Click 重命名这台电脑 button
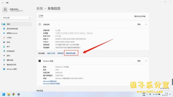The height and width of the screenshot is (97, 173). point(140,16)
